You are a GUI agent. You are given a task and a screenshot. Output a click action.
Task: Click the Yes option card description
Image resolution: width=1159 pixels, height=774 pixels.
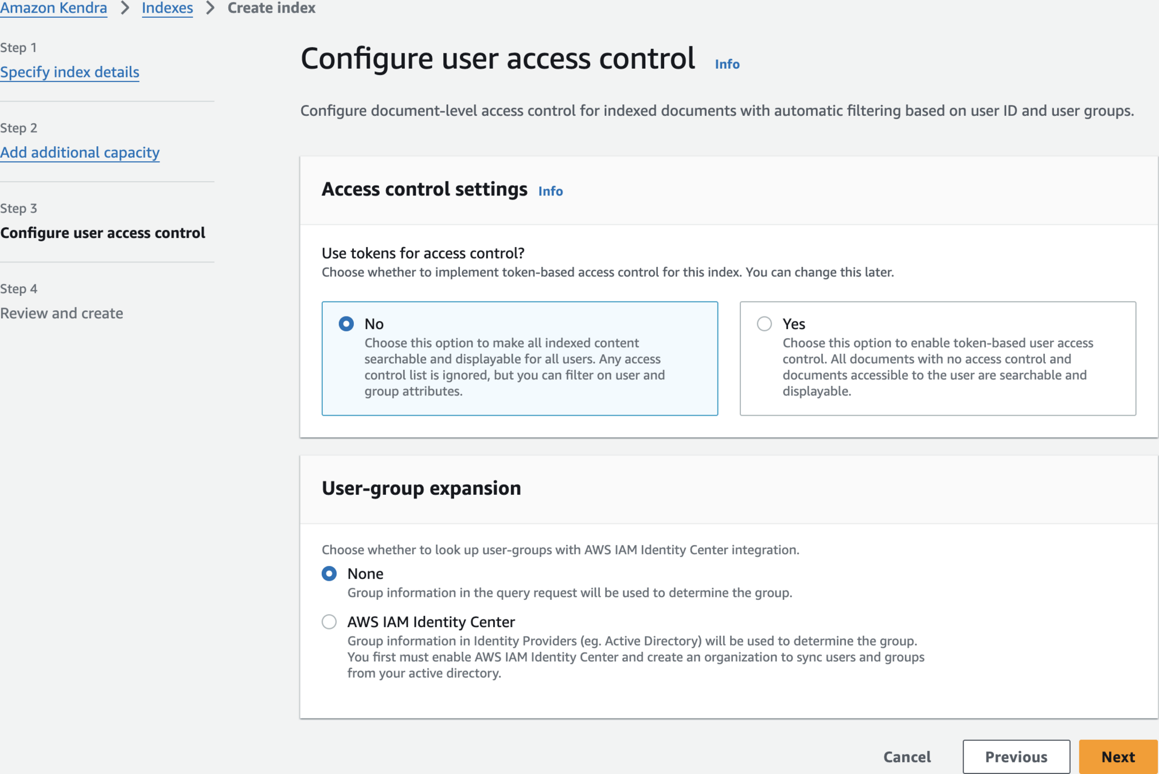(x=937, y=367)
